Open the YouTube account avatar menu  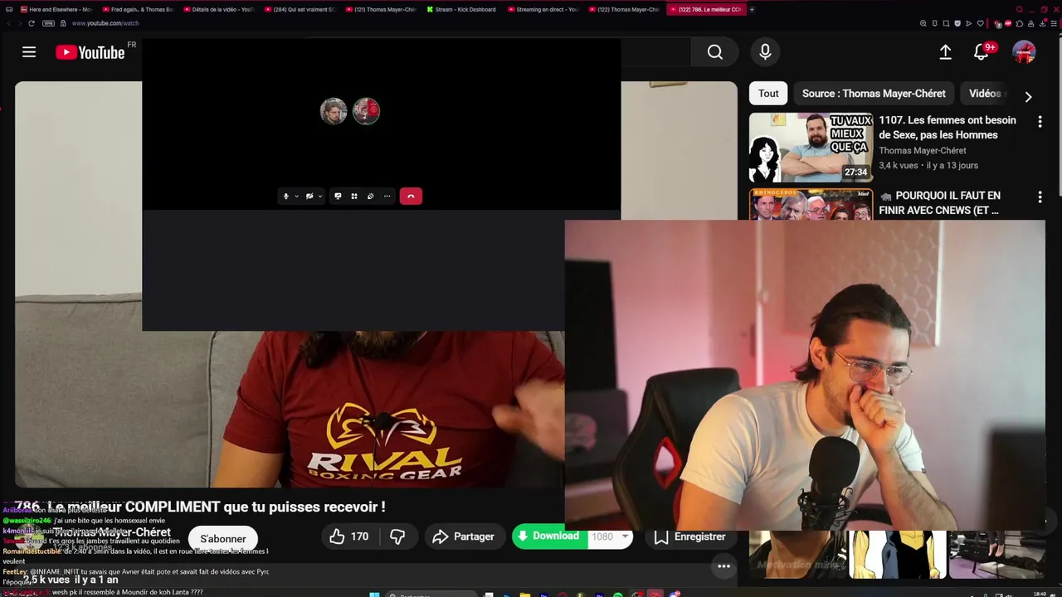1024,52
